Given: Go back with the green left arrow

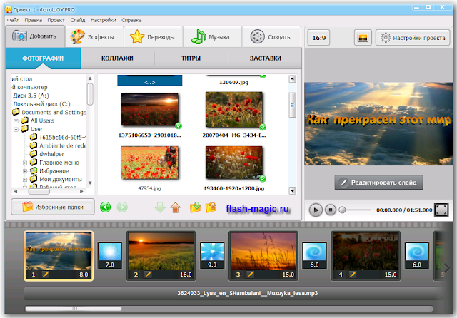Looking at the screenshot, I should pos(105,207).
